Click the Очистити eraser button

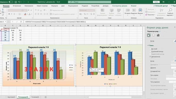coord(150,15)
